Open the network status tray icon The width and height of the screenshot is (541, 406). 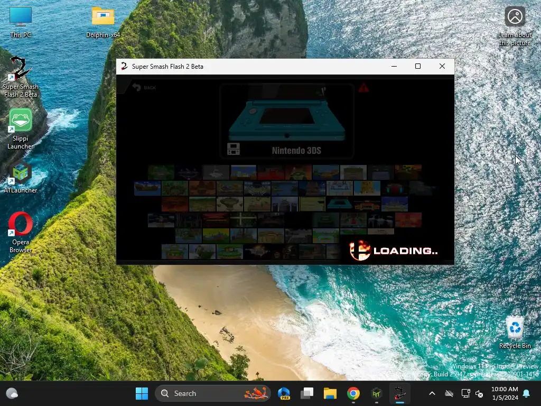pyautogui.click(x=466, y=393)
